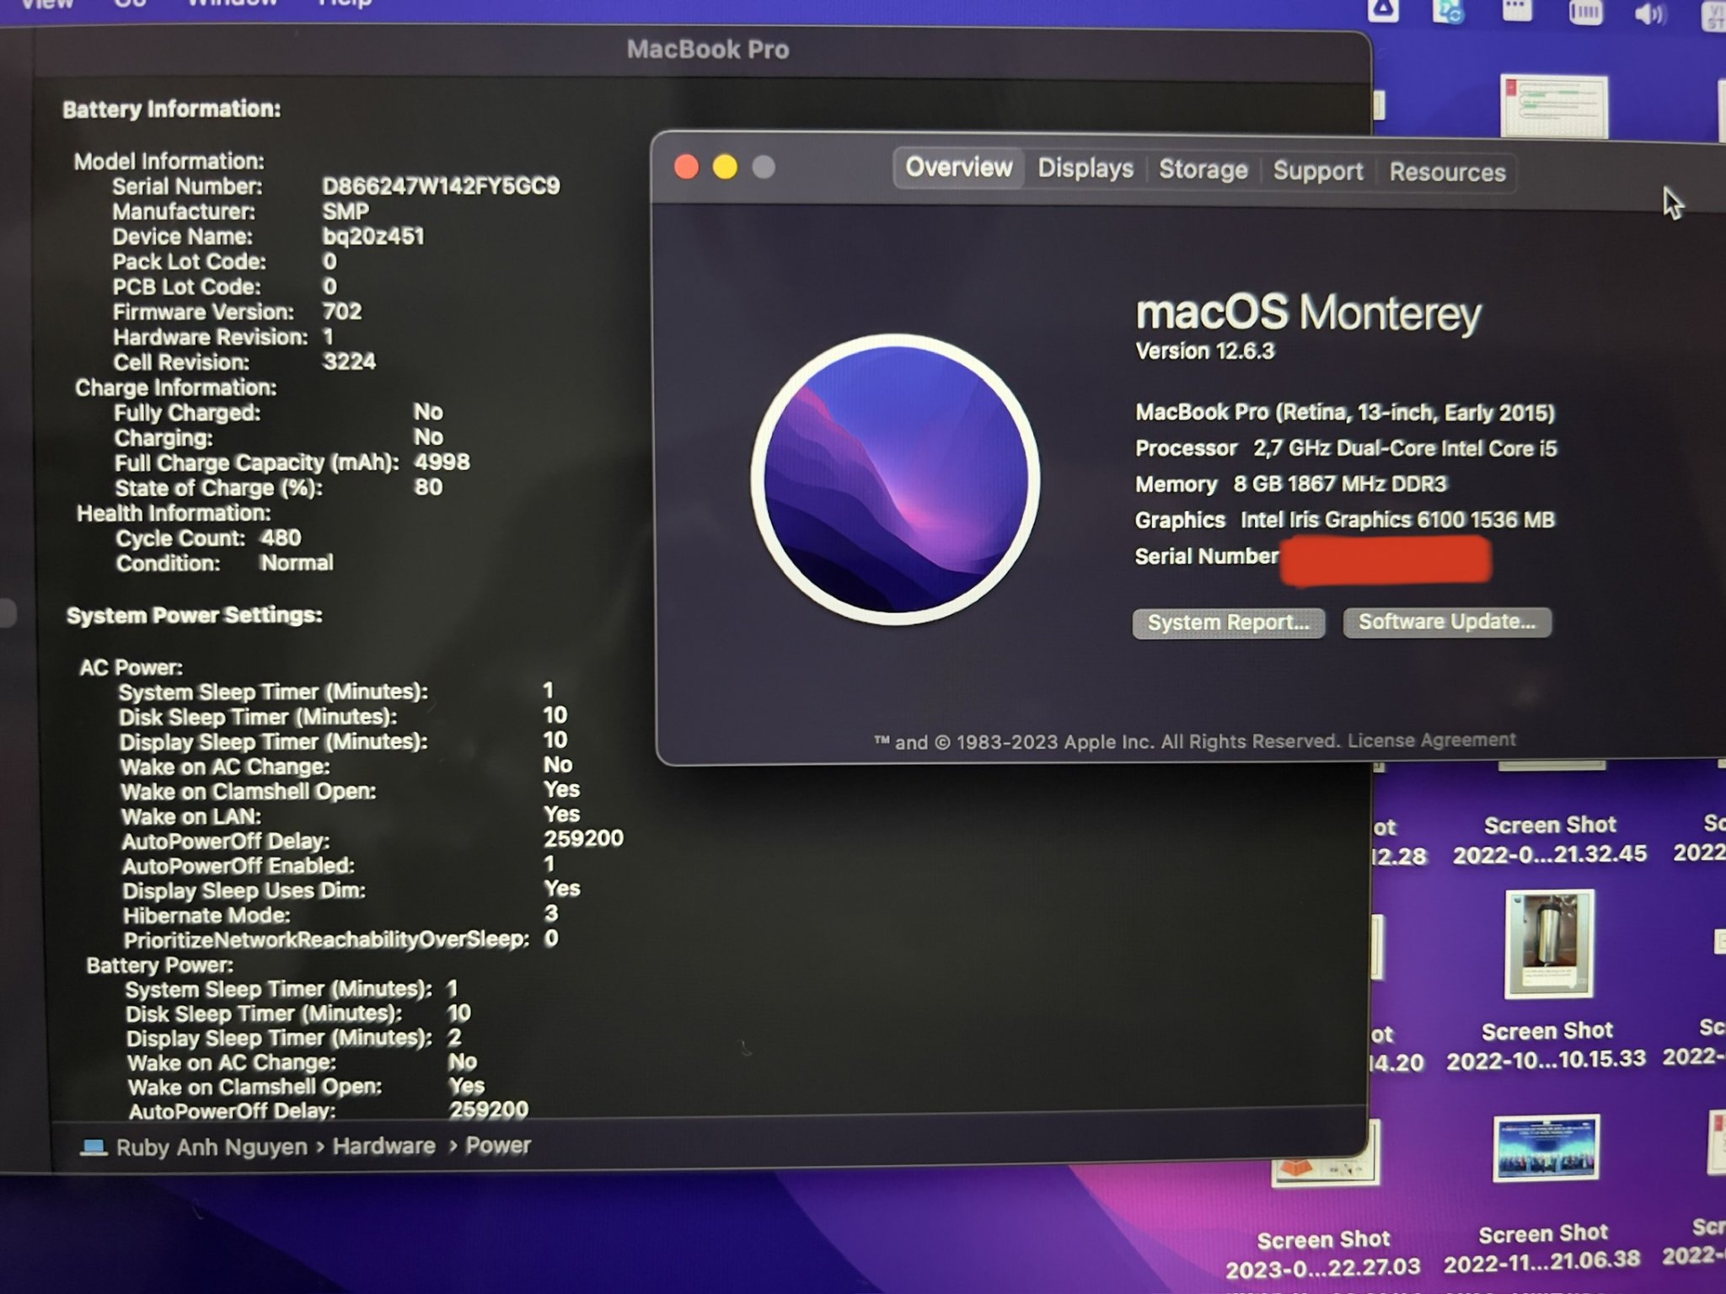Click the triangle drive icon in menu bar
This screenshot has height=1294, width=1726.
pos(1383,10)
